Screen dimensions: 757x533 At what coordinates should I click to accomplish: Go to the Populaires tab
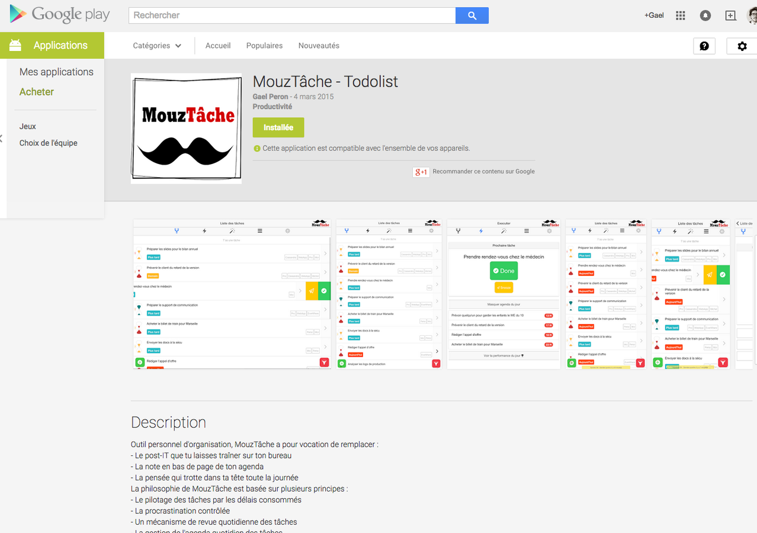pos(264,46)
